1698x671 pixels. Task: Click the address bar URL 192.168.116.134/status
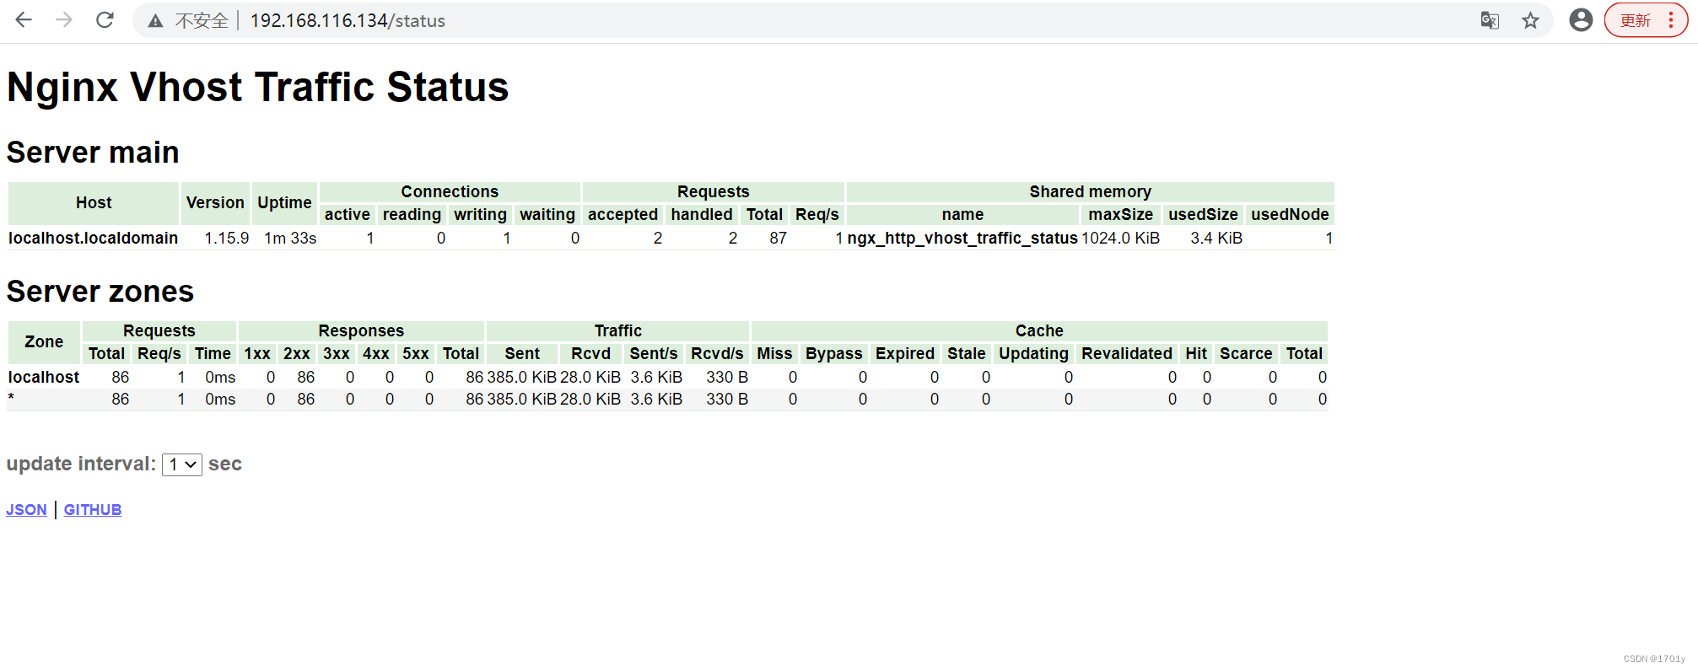(348, 21)
